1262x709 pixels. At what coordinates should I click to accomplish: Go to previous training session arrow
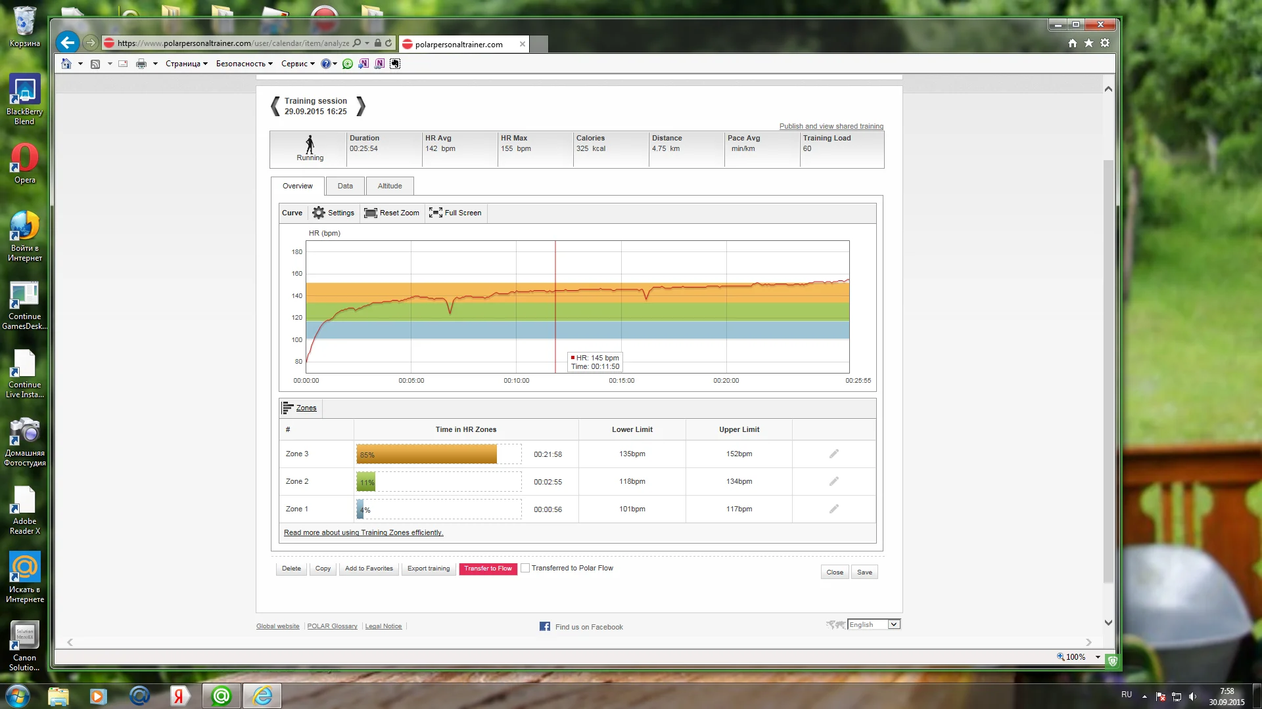point(275,106)
